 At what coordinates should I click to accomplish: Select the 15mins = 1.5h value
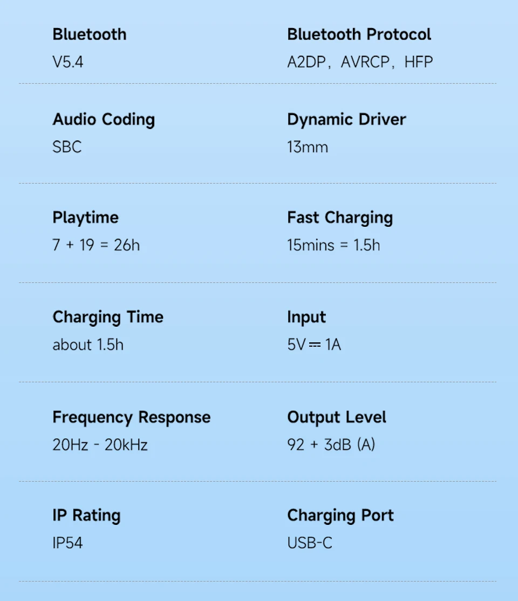point(333,245)
